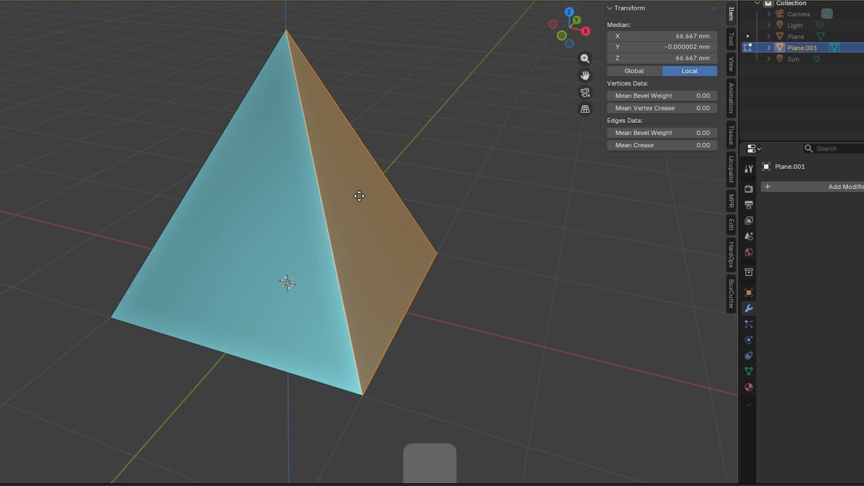The image size is (864, 486).
Task: Collapse the Collection in the outliner
Action: click(x=758, y=3)
